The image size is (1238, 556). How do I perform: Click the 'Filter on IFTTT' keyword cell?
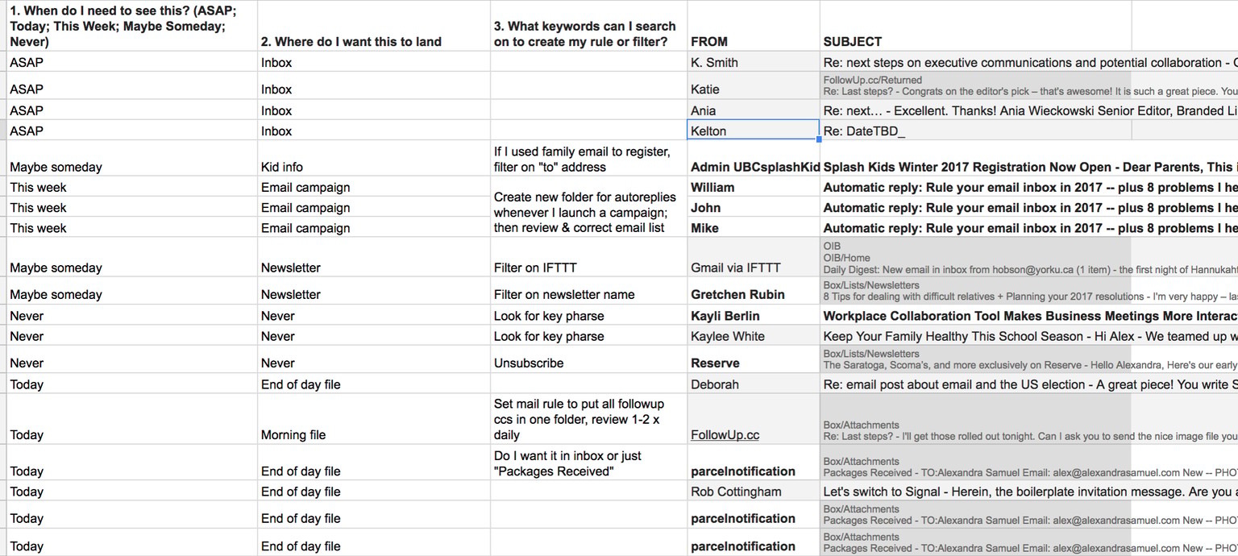coord(588,257)
